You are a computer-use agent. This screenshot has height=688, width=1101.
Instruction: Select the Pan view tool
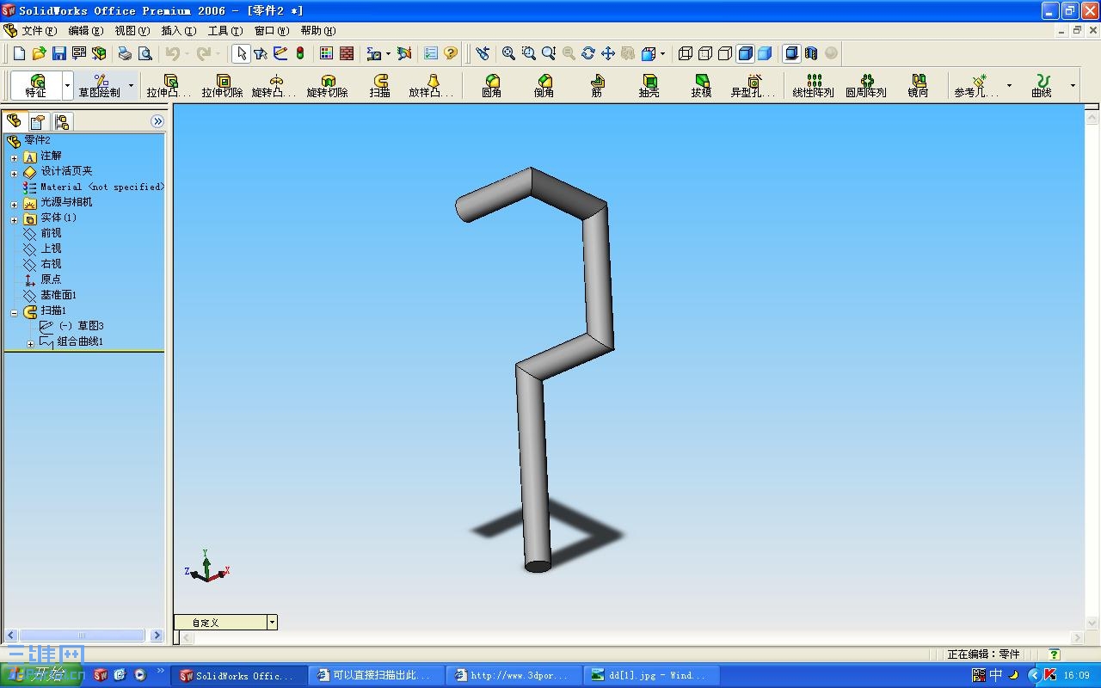coord(608,53)
